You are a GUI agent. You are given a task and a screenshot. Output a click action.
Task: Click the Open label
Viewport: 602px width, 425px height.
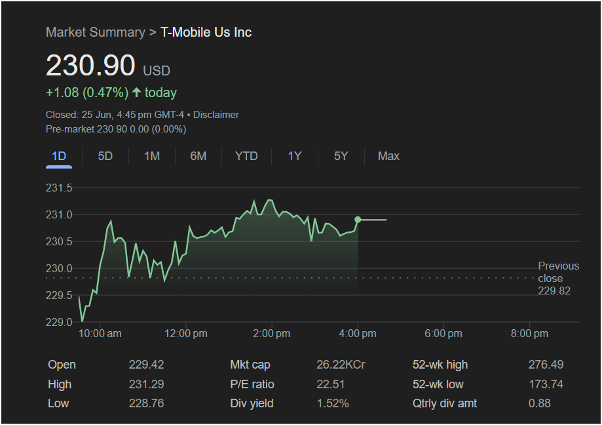click(62, 365)
